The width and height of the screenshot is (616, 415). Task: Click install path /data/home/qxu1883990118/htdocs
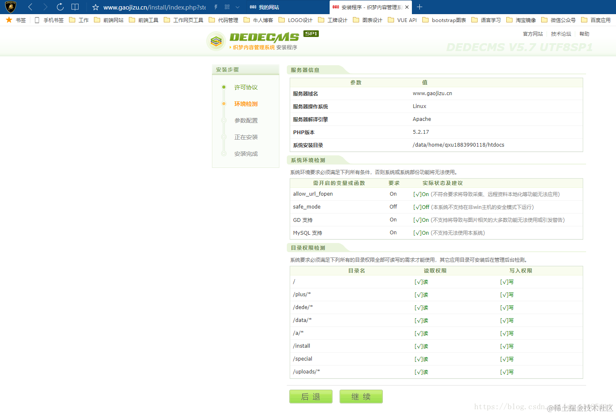pyautogui.click(x=458, y=145)
